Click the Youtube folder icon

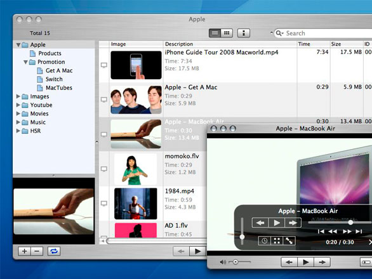[25, 105]
